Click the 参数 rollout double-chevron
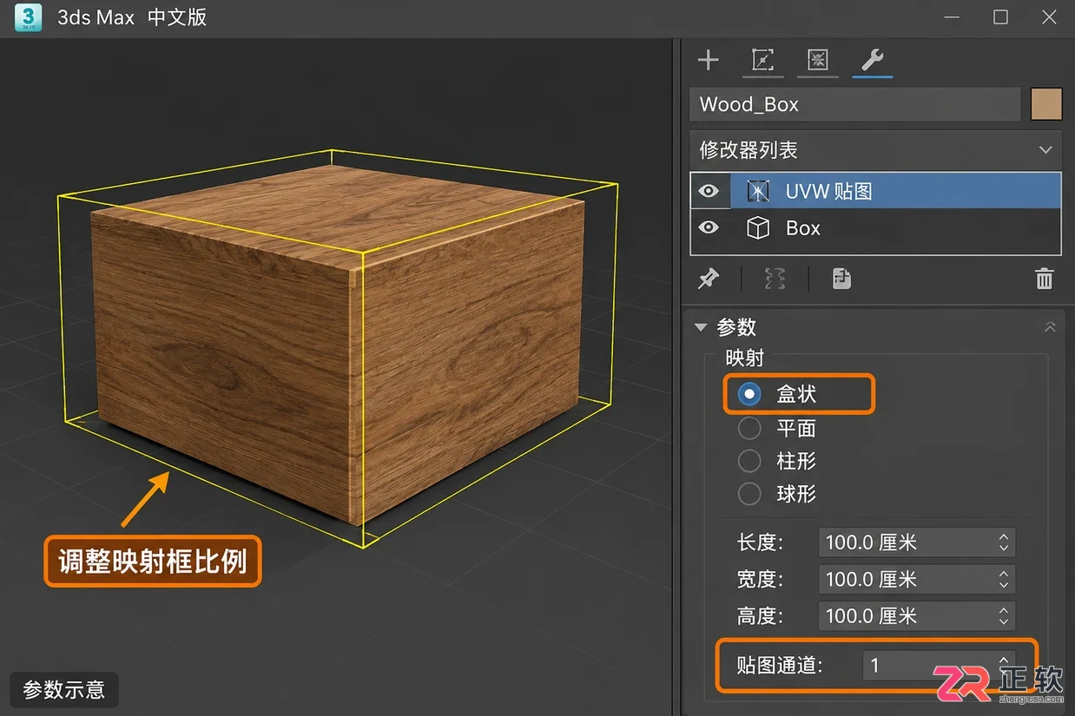The height and width of the screenshot is (716, 1075). (x=1050, y=327)
